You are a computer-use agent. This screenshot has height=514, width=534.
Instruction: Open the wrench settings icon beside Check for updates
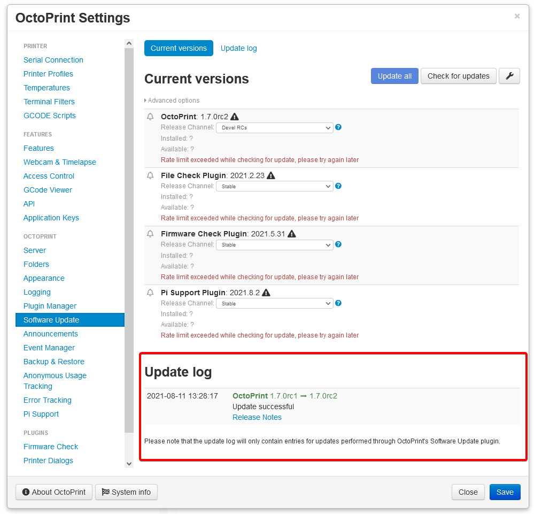(x=509, y=76)
